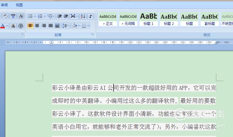Apply the red font color
Screen dimensions: 233x137
tap(3, 26)
